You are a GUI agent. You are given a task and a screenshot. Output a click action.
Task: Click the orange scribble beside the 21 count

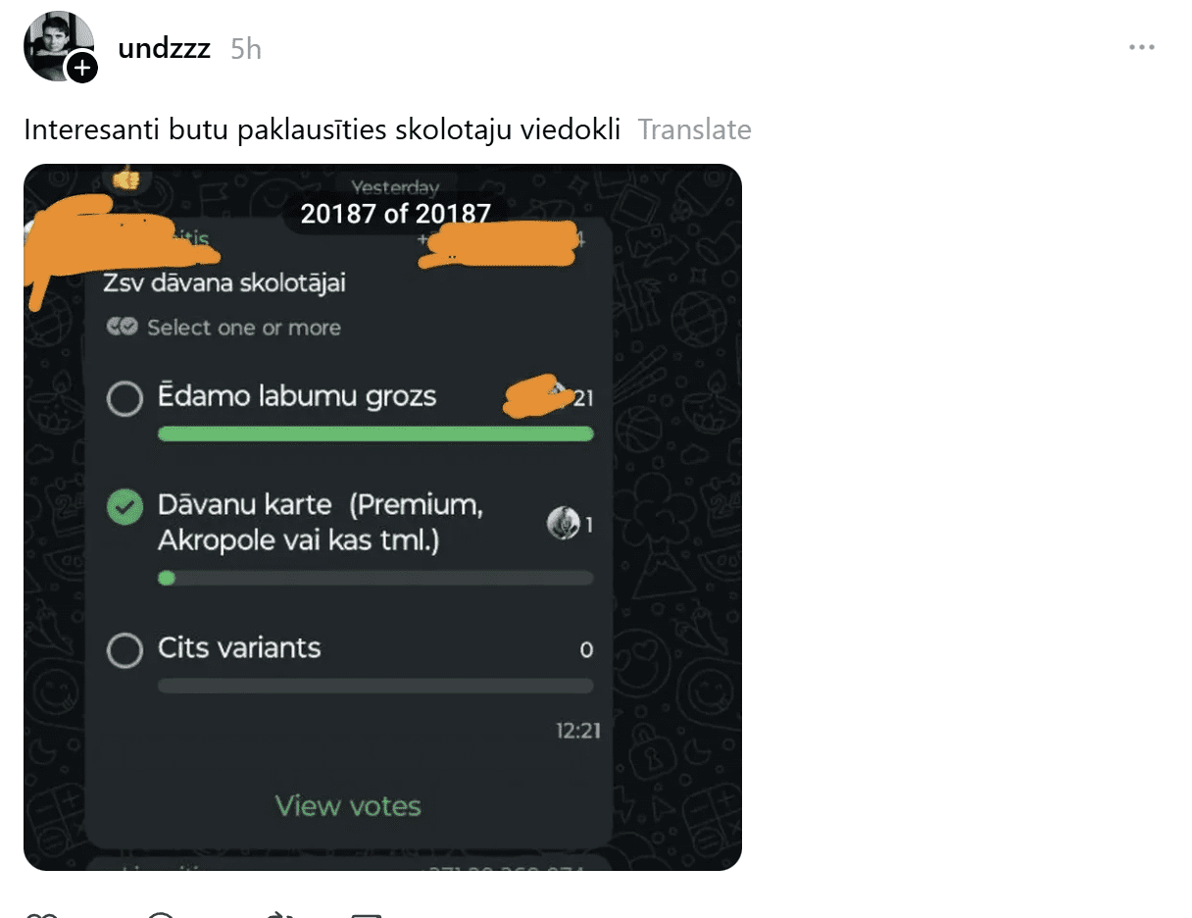(536, 395)
